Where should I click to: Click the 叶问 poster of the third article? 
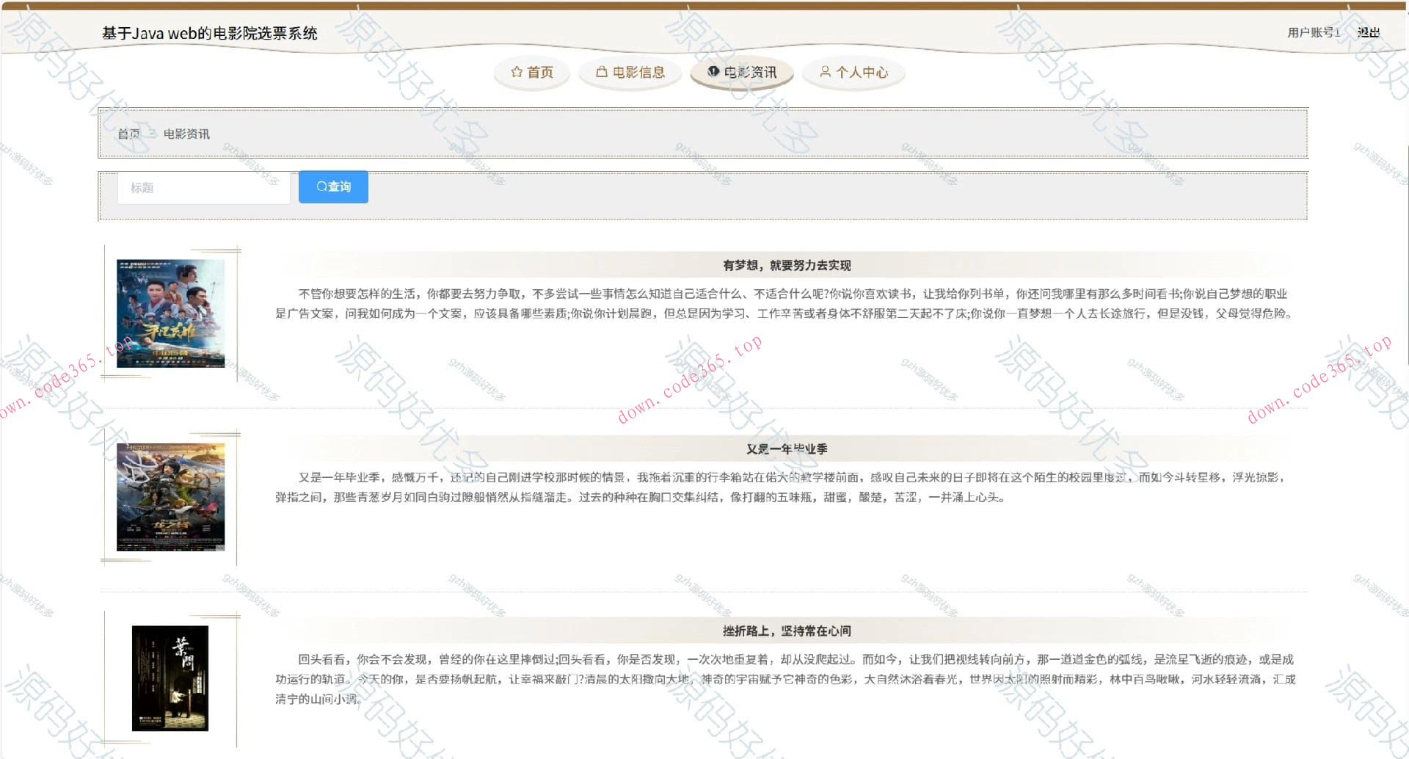pyautogui.click(x=171, y=679)
